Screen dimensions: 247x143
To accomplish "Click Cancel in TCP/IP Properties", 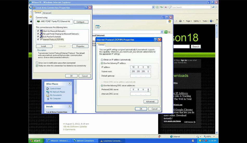I will (154, 109).
